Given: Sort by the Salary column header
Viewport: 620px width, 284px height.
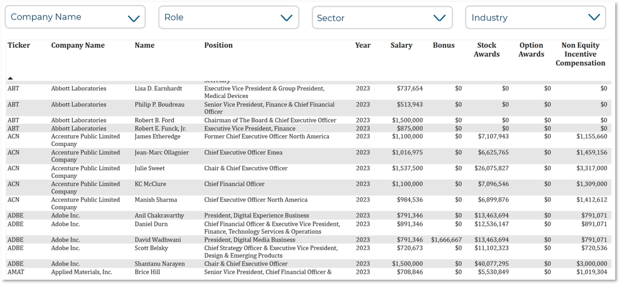Looking at the screenshot, I should tap(401, 45).
